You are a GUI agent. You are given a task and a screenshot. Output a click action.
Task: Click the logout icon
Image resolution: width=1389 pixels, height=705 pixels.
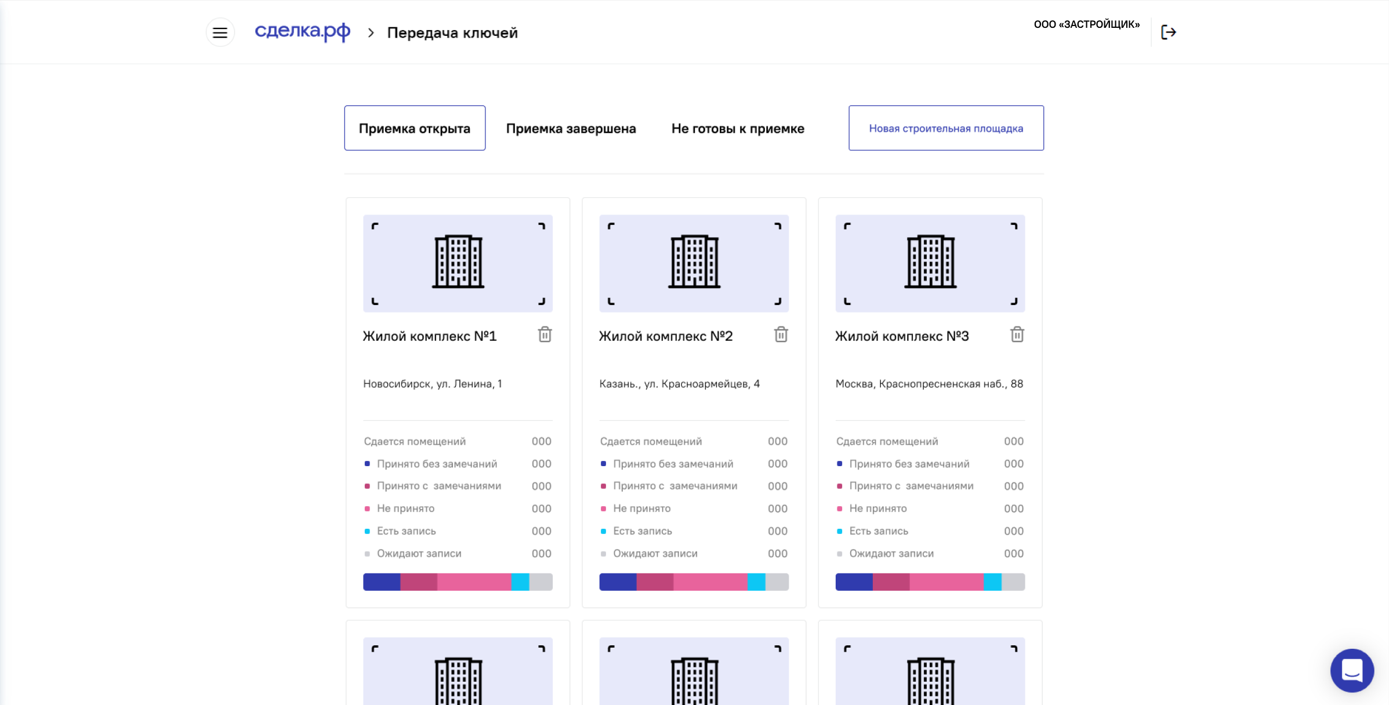(1168, 32)
